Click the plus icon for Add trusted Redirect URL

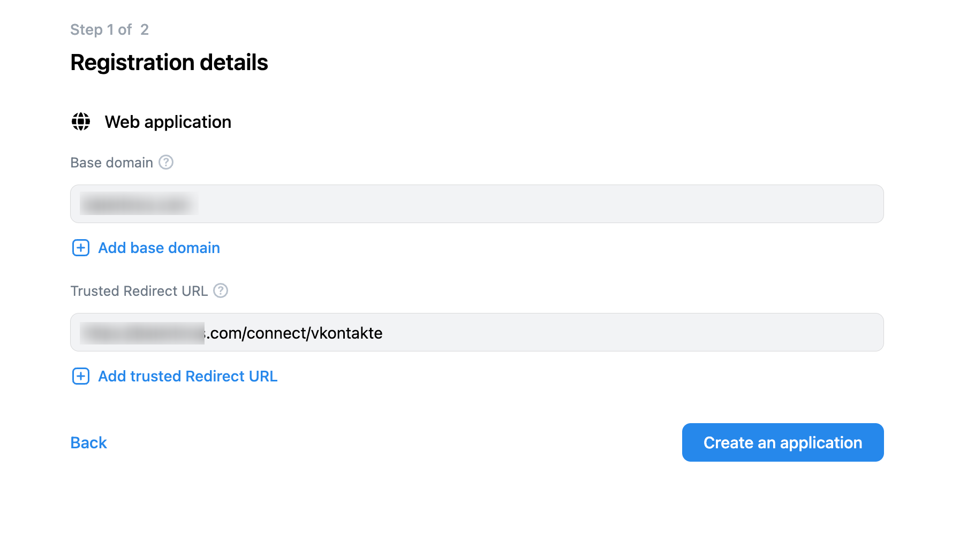click(81, 376)
